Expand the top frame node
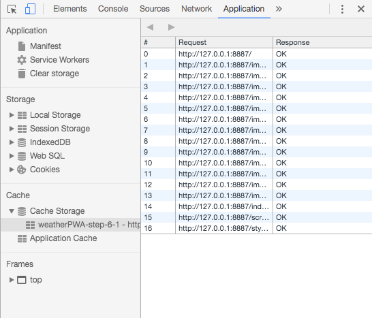Screen dimensions: 372x318 tap(11, 280)
